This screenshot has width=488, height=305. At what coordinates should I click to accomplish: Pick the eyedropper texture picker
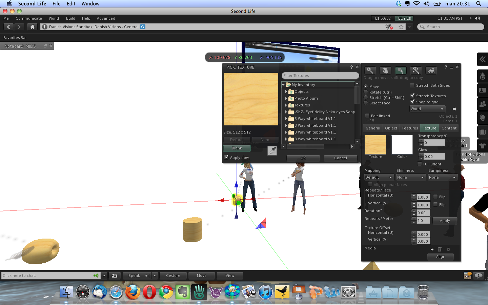pos(272,150)
